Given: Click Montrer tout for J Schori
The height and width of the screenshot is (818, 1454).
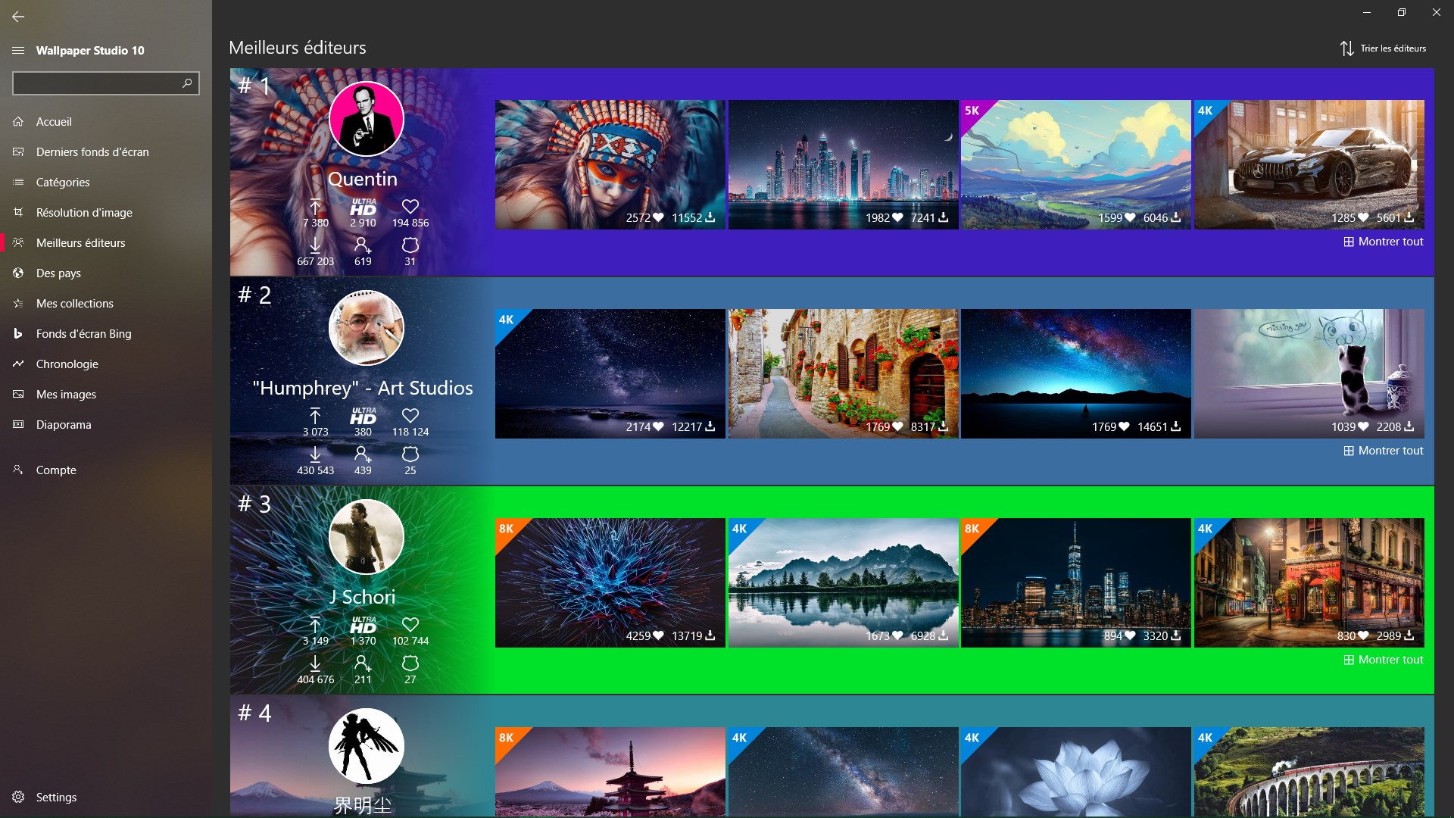Looking at the screenshot, I should pyautogui.click(x=1384, y=660).
